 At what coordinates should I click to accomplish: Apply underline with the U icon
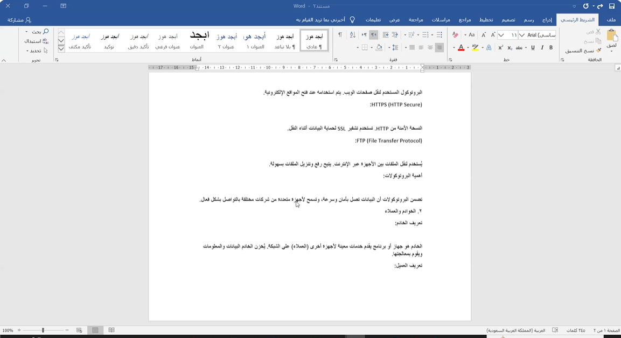click(x=533, y=48)
